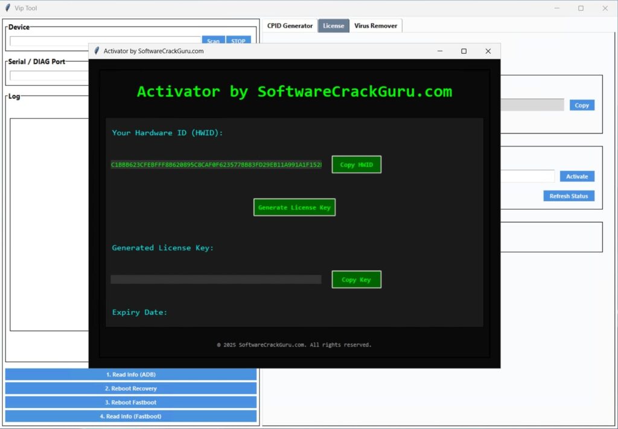This screenshot has width=618, height=429.
Task: Click the Vip Tool feather icon in title bar
Action: click(x=8, y=8)
